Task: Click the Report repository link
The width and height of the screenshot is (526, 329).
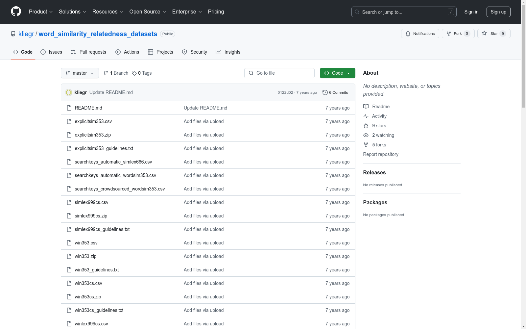Action: 381,154
